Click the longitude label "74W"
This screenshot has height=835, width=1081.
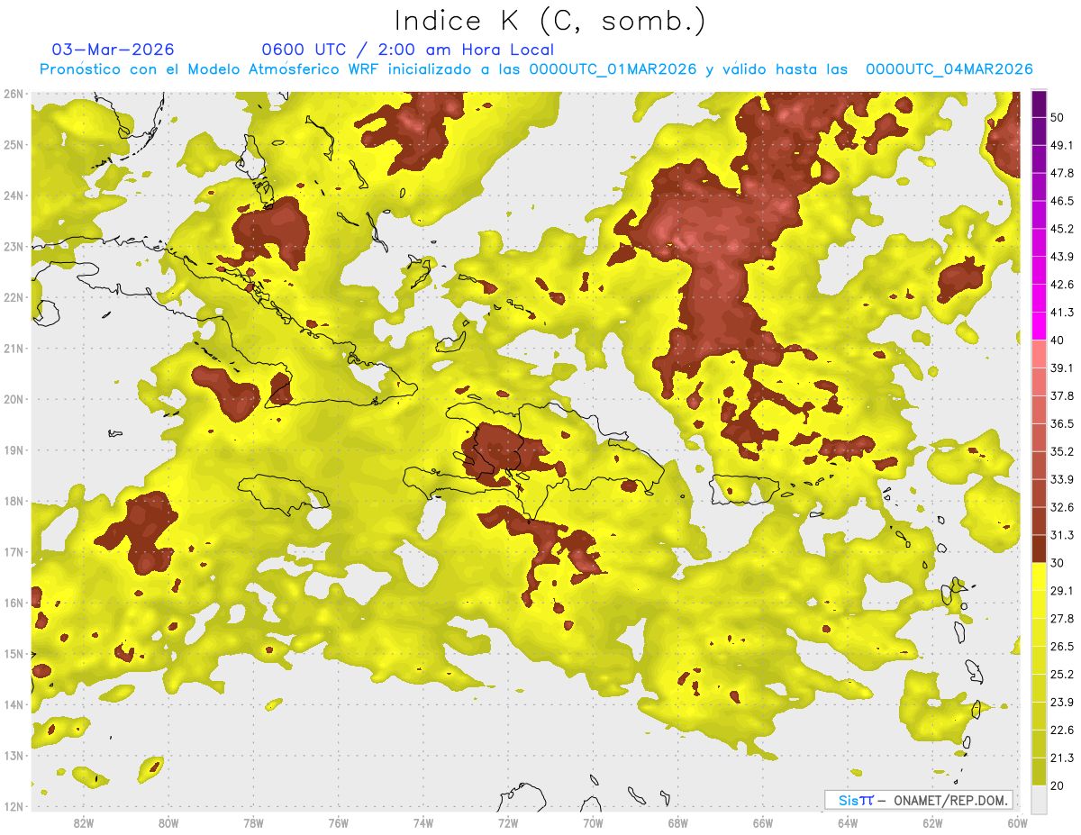[x=422, y=822]
